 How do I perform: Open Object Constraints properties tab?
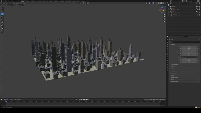tap(167, 63)
